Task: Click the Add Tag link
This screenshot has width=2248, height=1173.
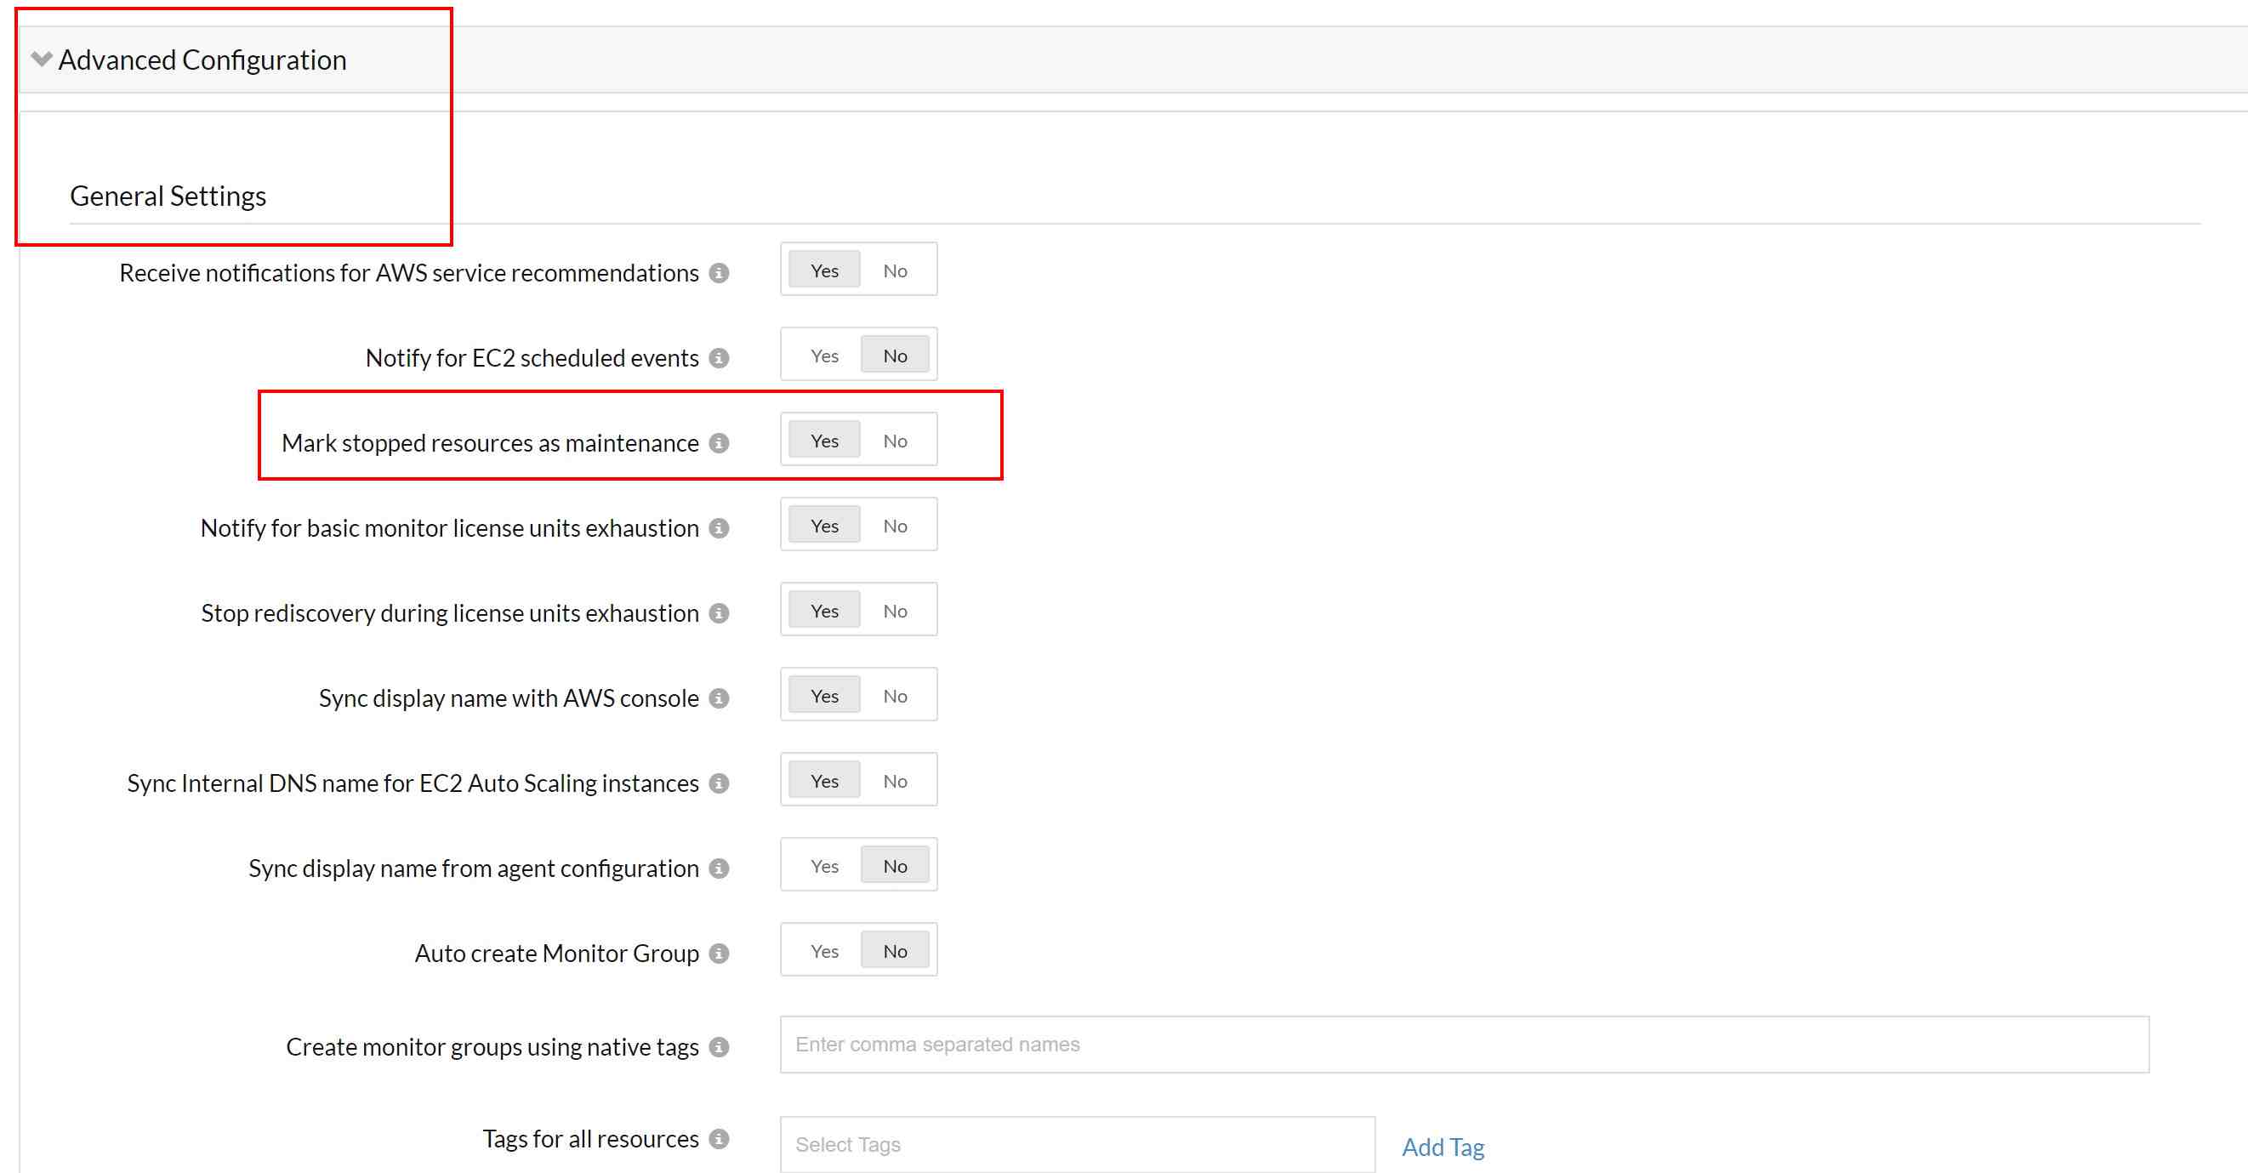Action: point(1442,1147)
